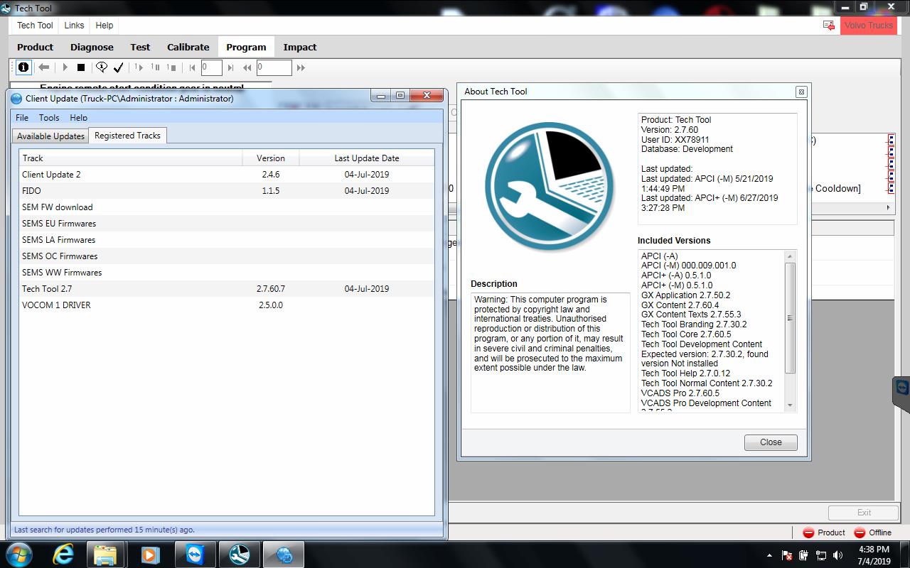Select the 'SEMS LA Firmwares' row
Viewport: 910px width, 568px height.
point(227,240)
